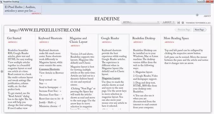Click the READEFINE title logo

(x=107, y=19)
